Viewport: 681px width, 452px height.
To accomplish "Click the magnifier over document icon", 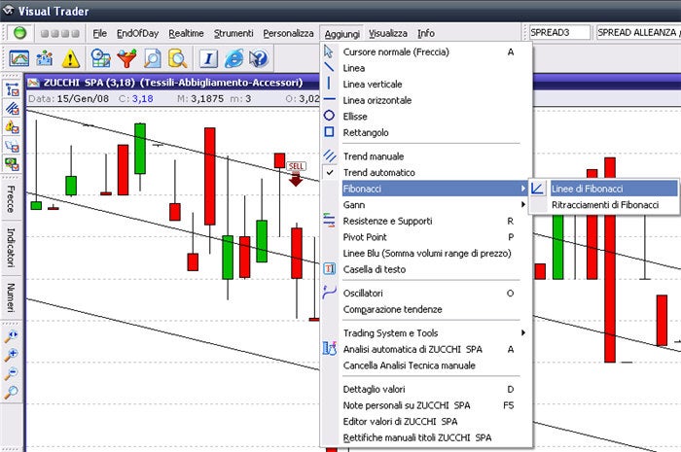I will (153, 58).
